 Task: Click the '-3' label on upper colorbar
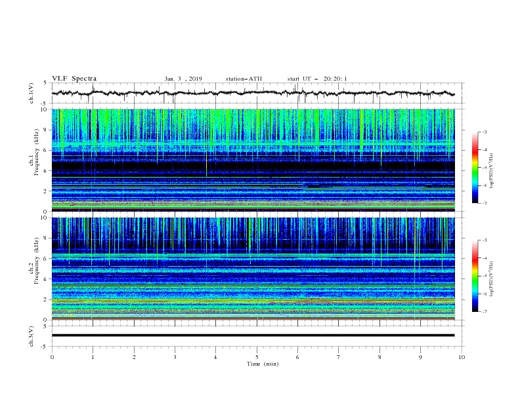point(484,132)
